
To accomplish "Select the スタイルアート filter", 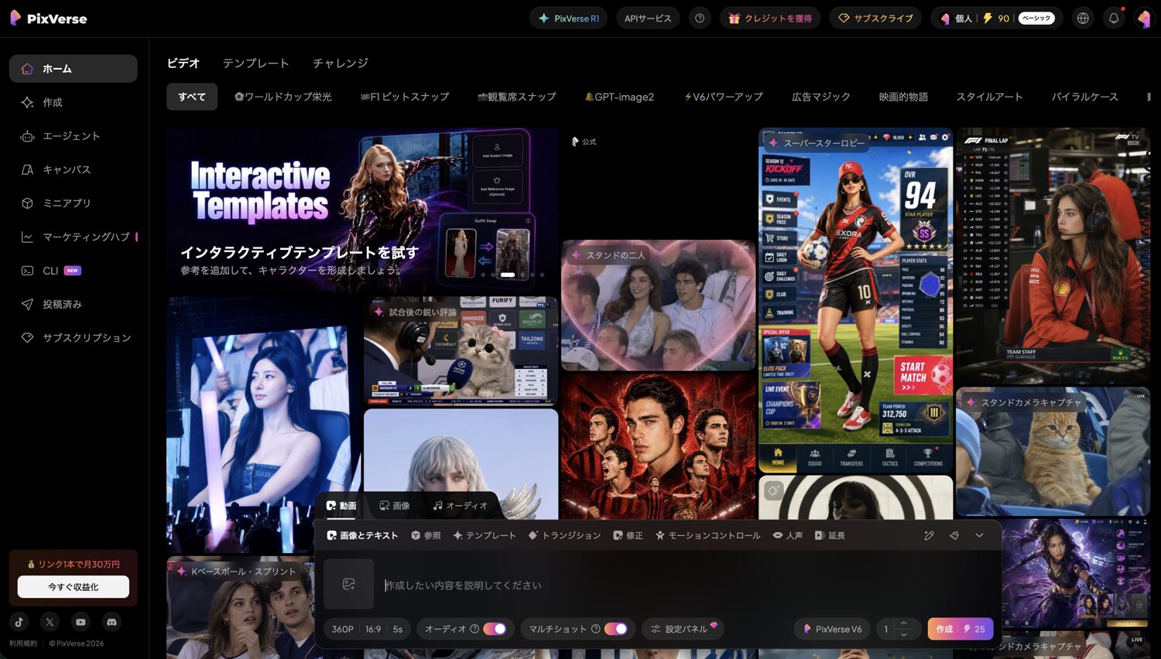I will click(989, 97).
